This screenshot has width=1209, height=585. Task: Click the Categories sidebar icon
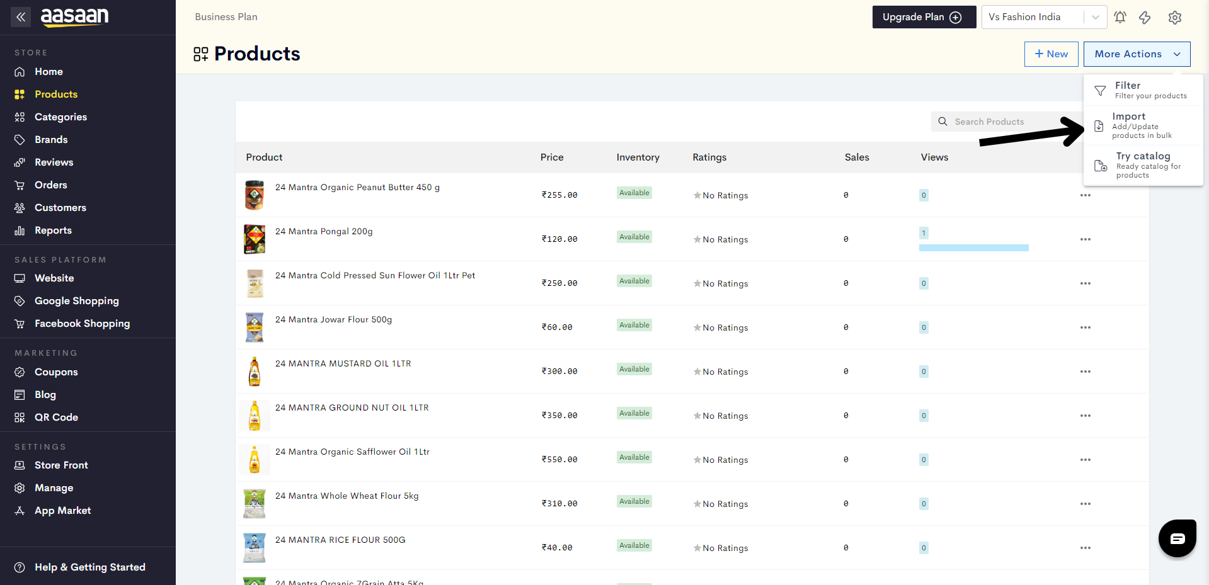[20, 117]
